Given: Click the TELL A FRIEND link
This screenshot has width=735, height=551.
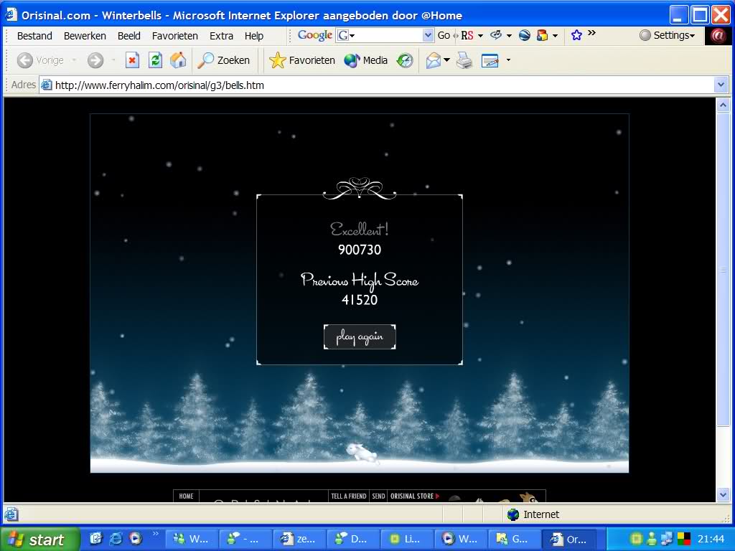Looking at the screenshot, I should click(348, 496).
